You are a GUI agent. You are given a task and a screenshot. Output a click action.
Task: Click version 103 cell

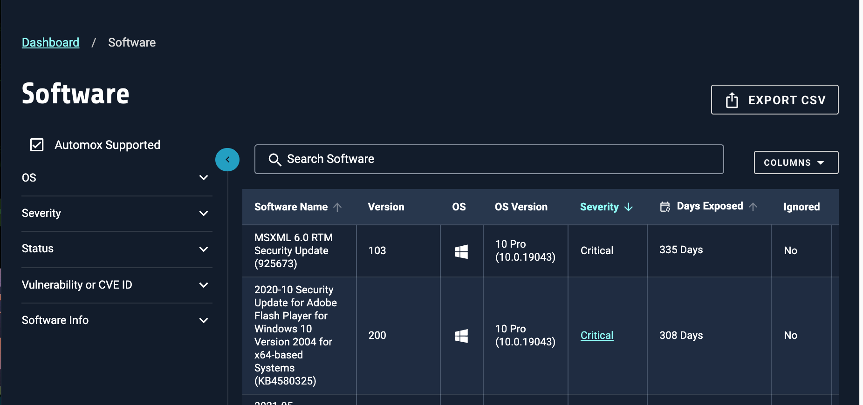377,250
